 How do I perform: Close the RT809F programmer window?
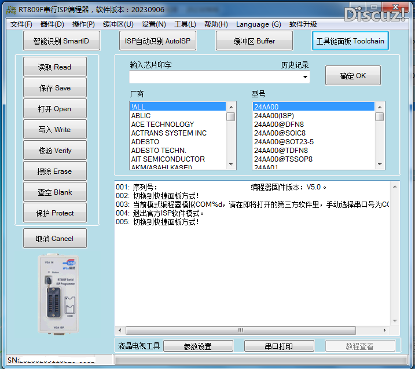point(395,7)
